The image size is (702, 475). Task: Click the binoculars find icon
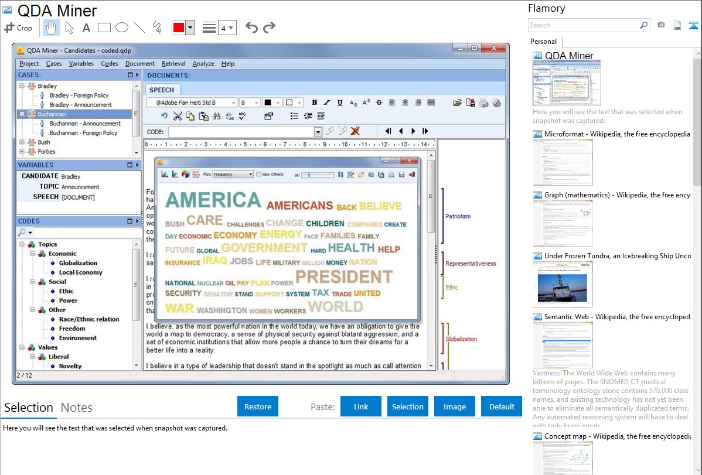point(217,117)
